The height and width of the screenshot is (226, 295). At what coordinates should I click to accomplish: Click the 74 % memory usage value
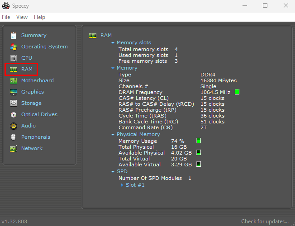click(178, 141)
